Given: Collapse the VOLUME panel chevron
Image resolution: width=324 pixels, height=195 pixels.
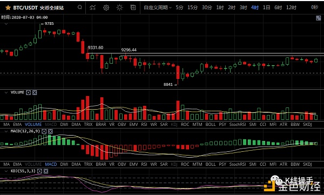Looking at the screenshot, I should [6, 92].
